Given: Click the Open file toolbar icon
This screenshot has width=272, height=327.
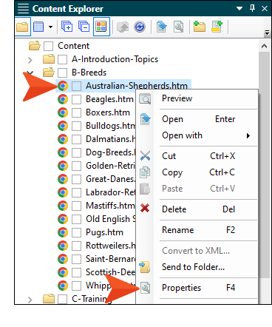Looking at the screenshot, I should (162, 27).
